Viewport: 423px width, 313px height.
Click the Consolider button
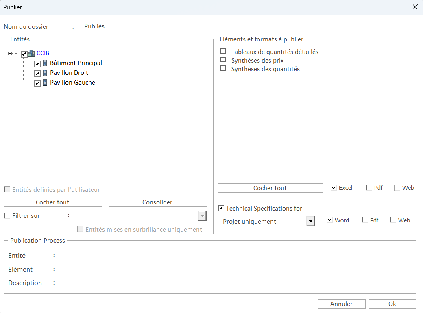click(157, 202)
